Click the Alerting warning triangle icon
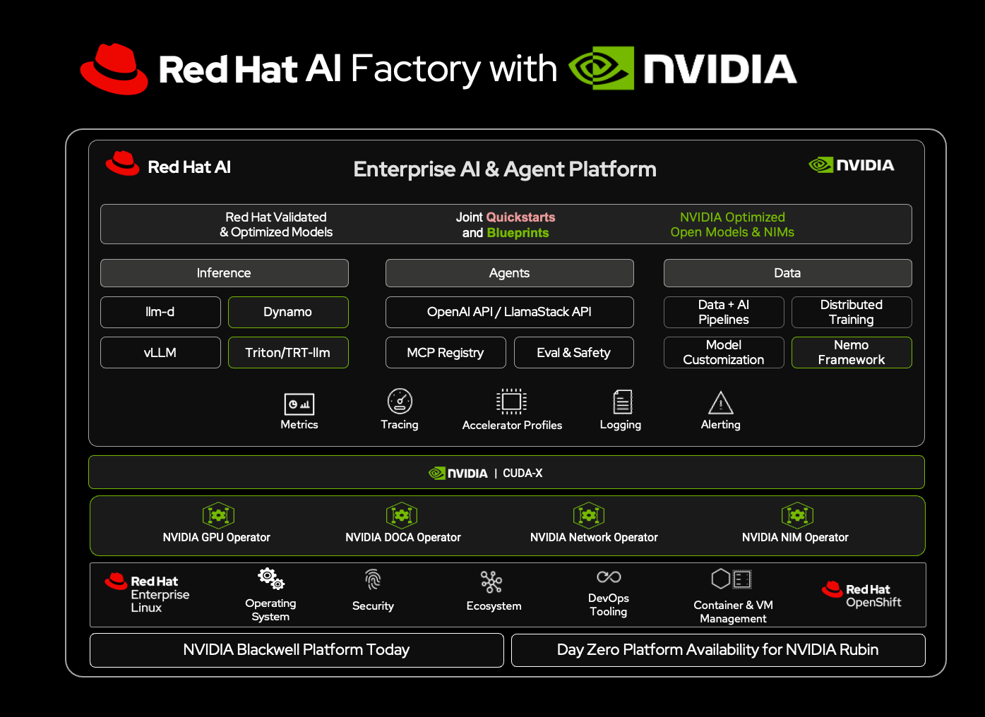This screenshot has width=985, height=717. pyautogui.click(x=720, y=403)
